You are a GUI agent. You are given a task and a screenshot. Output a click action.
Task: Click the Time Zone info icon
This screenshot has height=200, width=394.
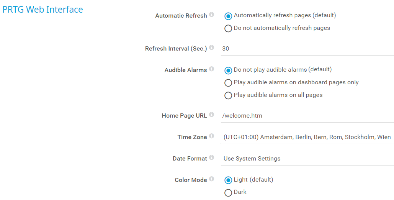tap(212, 136)
